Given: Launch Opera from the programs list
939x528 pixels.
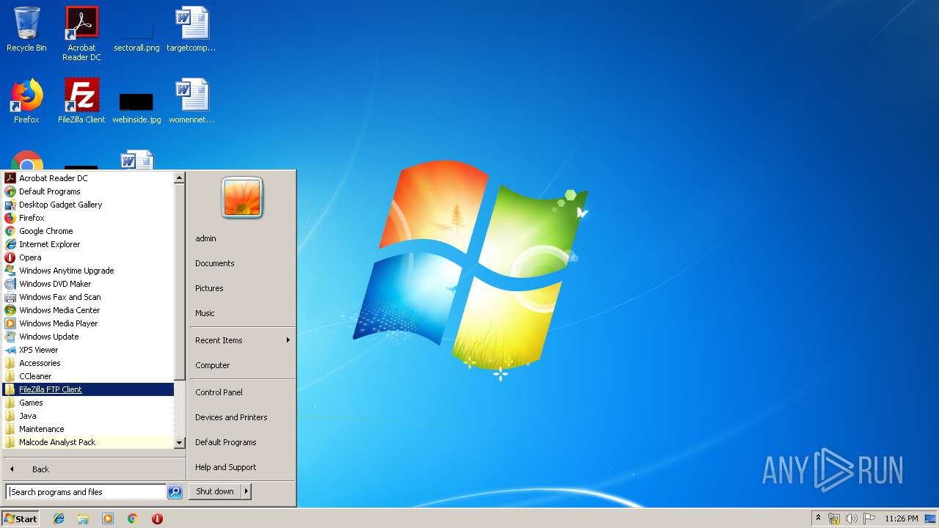Looking at the screenshot, I should click(x=89, y=257).
